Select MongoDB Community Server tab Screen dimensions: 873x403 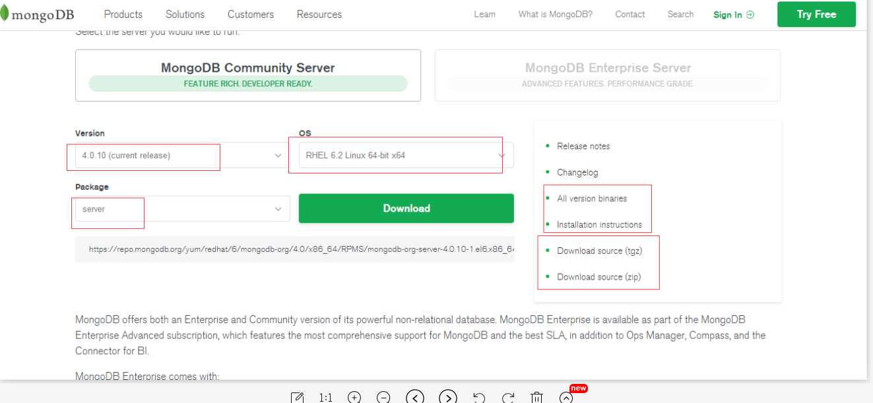tap(248, 75)
